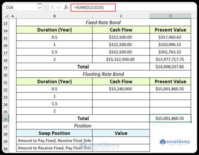The width and height of the screenshot is (199, 155).
Task: Click cash flow $322,500.00 in row 16
Action: click(121, 45)
